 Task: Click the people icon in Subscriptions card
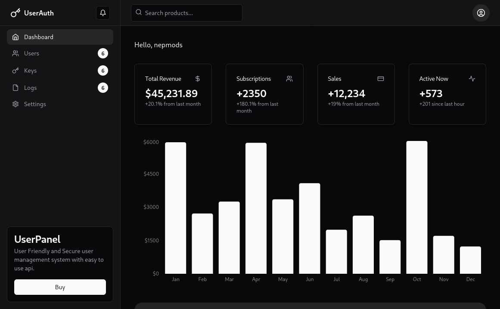[x=289, y=79]
